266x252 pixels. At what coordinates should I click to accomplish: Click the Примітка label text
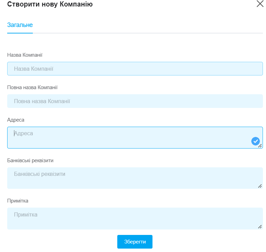coord(18,201)
